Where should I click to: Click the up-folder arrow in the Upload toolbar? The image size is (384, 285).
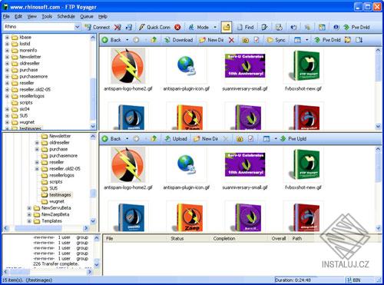154,139
